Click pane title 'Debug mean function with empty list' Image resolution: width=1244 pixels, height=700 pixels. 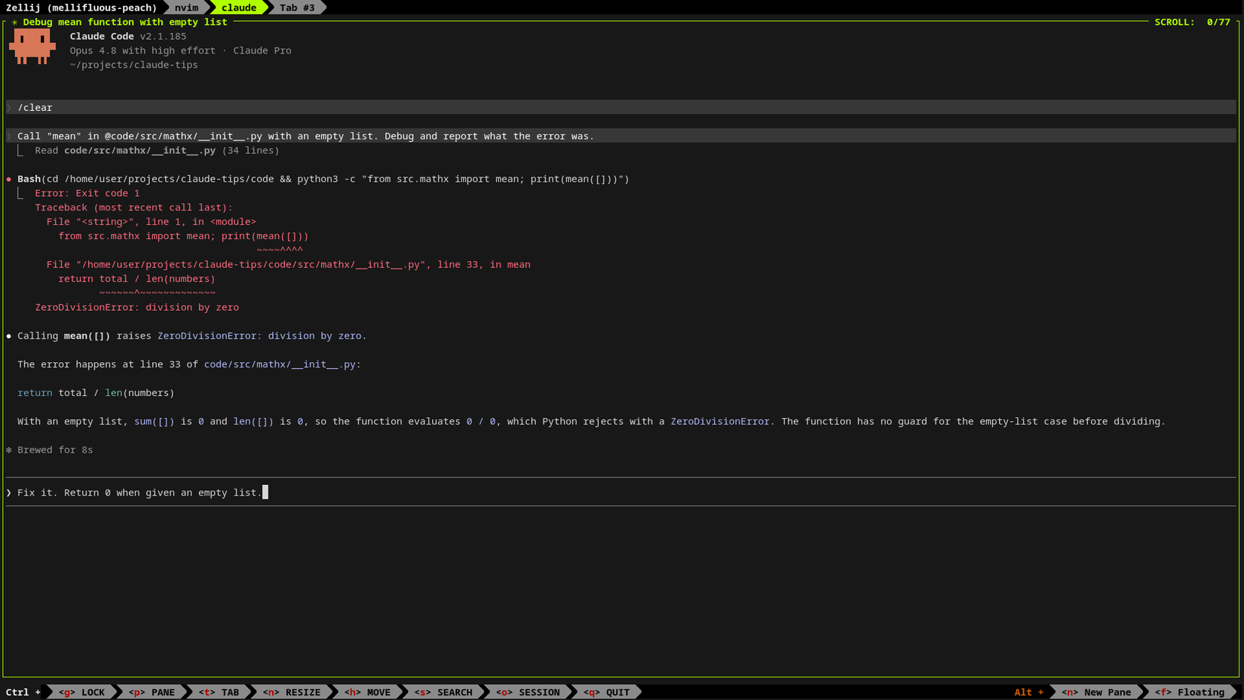[x=125, y=22]
